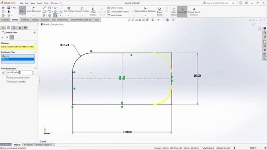Screen dimensions: 267x150
Task: Click the active Sketch Fillet toolbar icon
Action: click(x=55, y=15)
